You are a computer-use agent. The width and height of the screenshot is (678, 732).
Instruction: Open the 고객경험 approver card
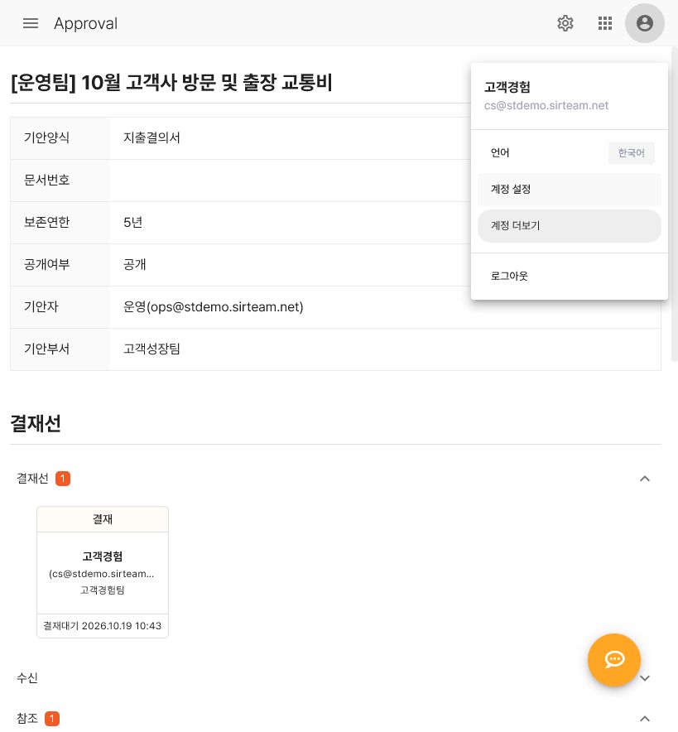coord(103,572)
